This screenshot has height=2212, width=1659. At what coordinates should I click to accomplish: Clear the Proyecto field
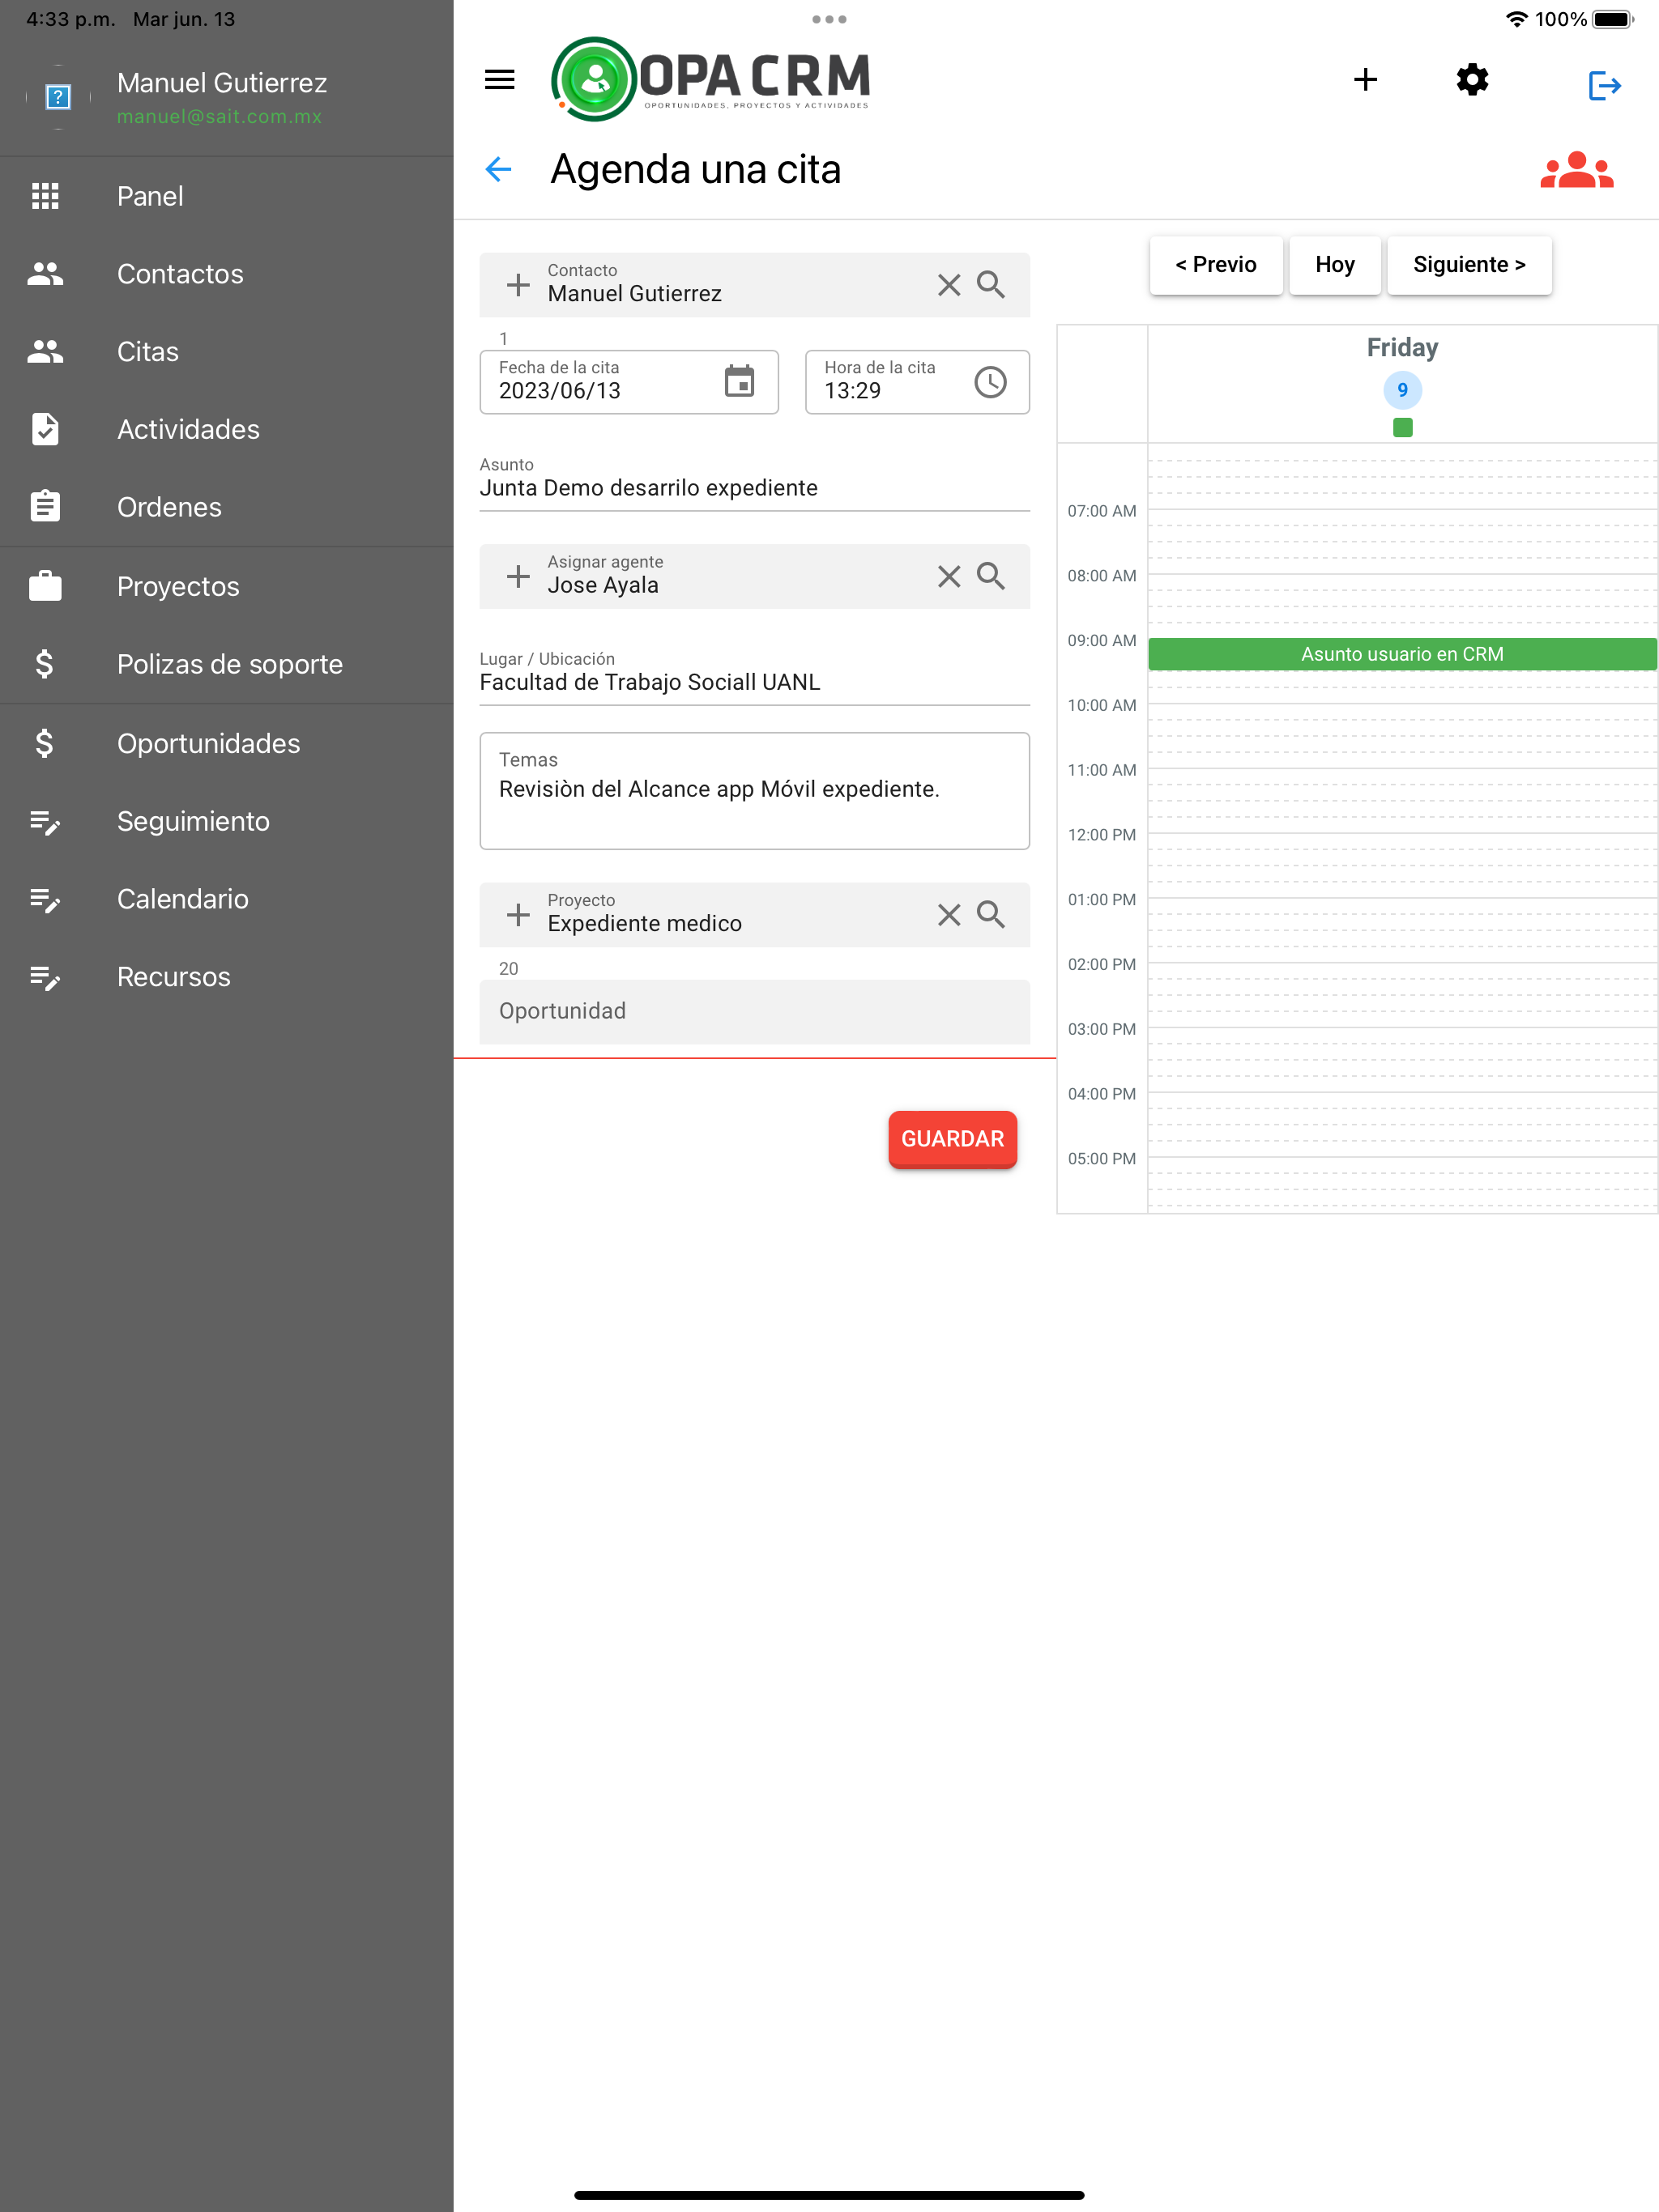[x=949, y=915]
